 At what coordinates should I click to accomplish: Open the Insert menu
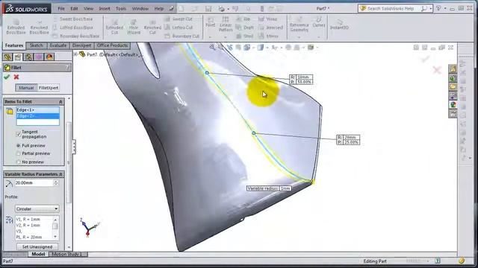click(x=105, y=8)
